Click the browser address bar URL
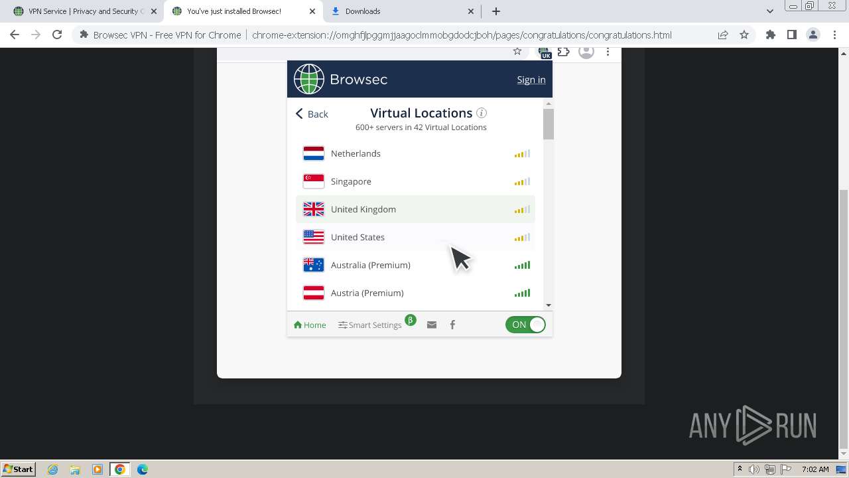 click(462, 35)
